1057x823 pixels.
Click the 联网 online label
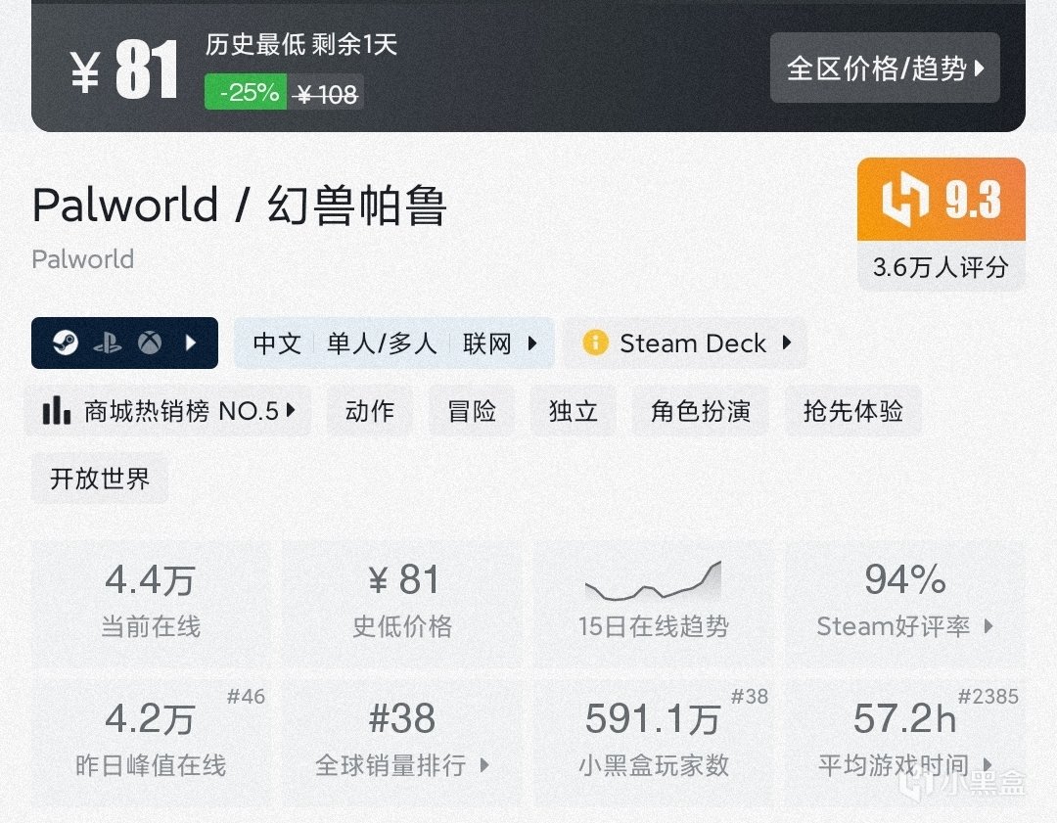coord(486,343)
